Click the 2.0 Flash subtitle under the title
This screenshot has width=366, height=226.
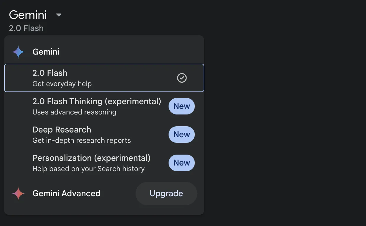[26, 28]
